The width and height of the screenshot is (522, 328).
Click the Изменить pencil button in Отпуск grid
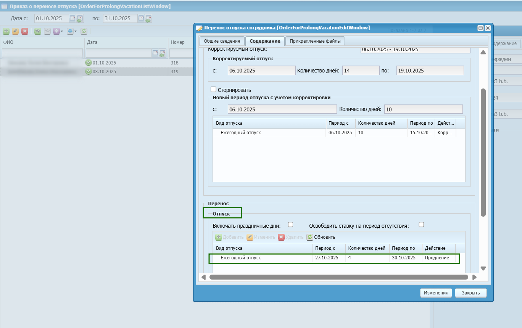pyautogui.click(x=261, y=237)
